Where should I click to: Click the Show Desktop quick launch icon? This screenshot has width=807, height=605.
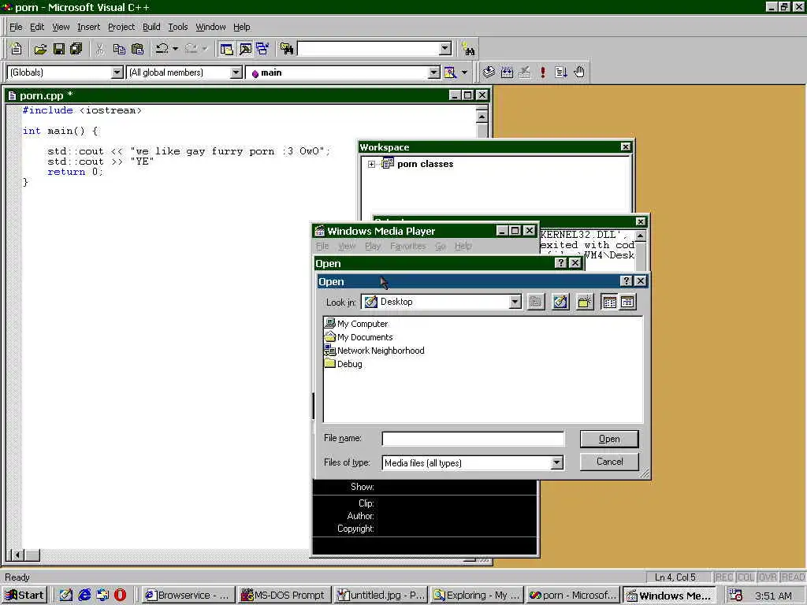(x=66, y=596)
